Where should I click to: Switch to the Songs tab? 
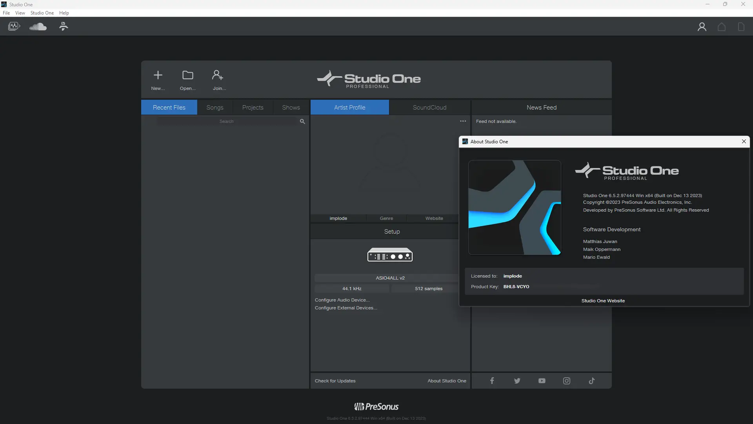pos(215,107)
